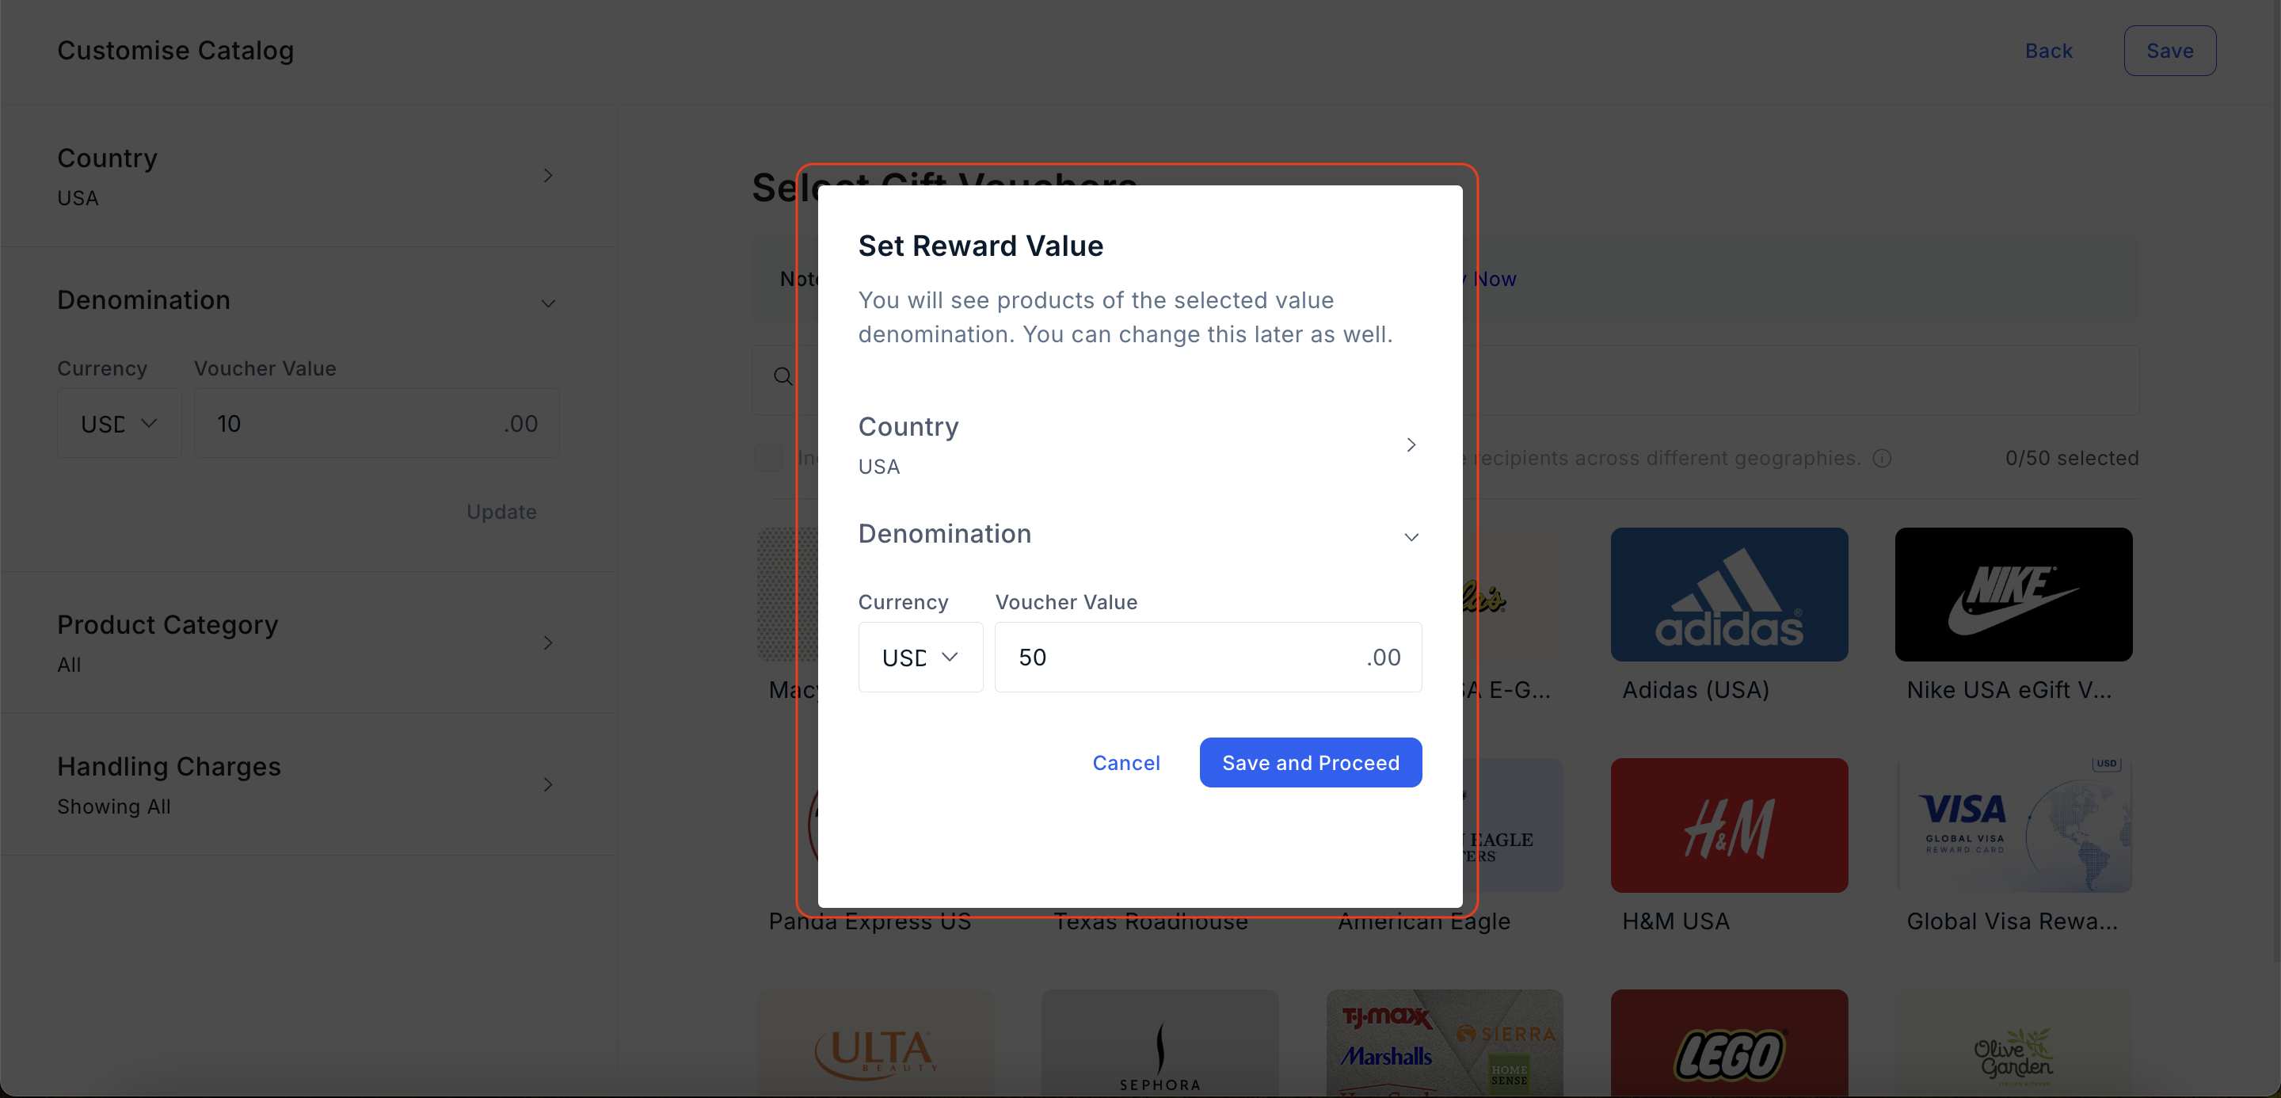The width and height of the screenshot is (2281, 1098).
Task: Expand Product Category in sidebar
Action: 308,642
